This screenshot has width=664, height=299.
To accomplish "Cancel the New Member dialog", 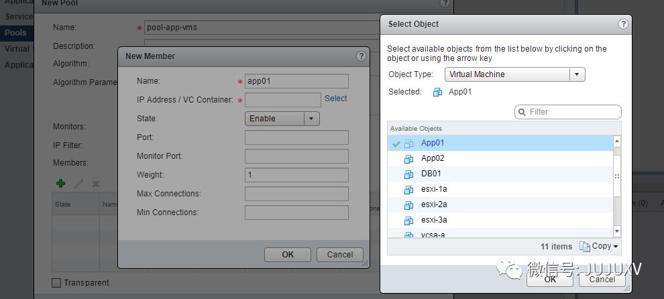I will point(339,255).
